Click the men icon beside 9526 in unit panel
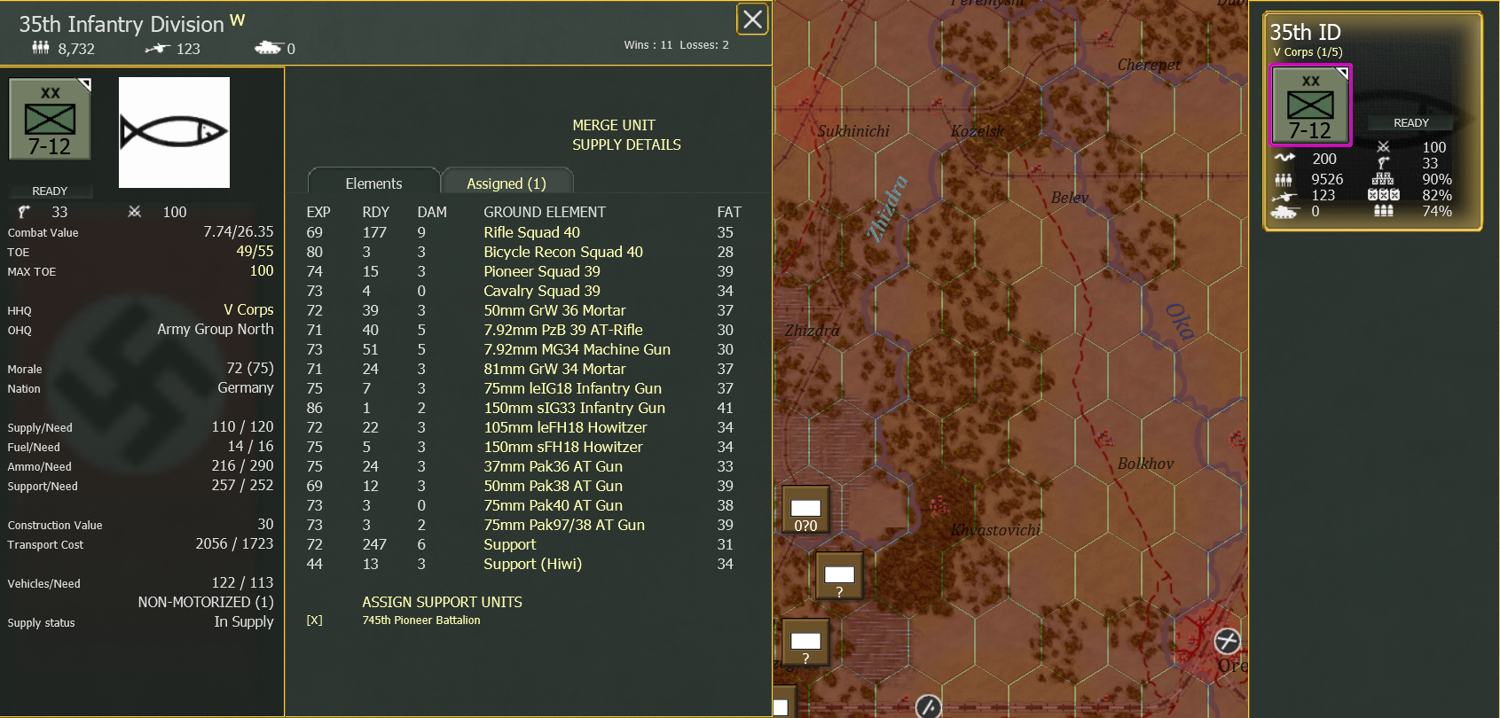The height and width of the screenshot is (718, 1500). 1284,179
